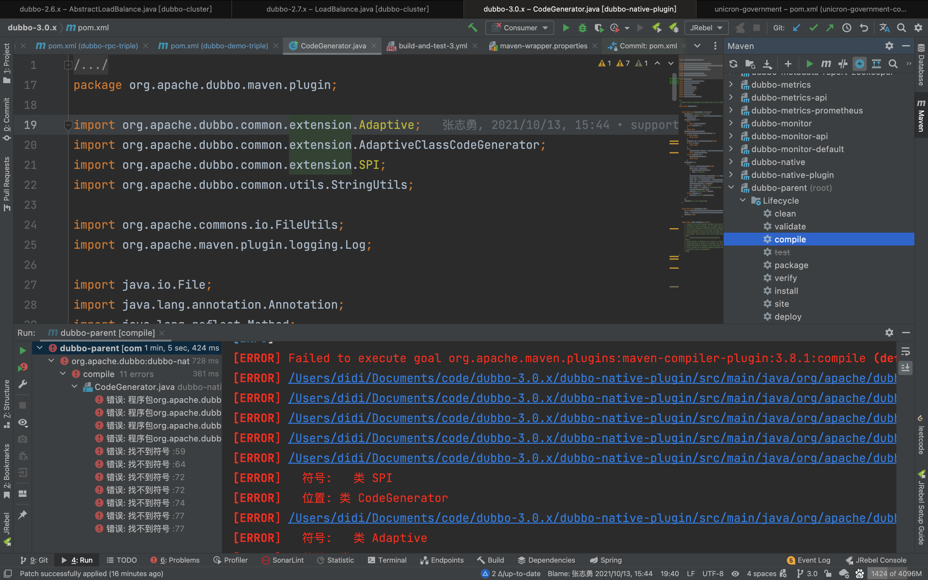The height and width of the screenshot is (580, 928).
Task: Open the Terminal tool window
Action: 387,560
